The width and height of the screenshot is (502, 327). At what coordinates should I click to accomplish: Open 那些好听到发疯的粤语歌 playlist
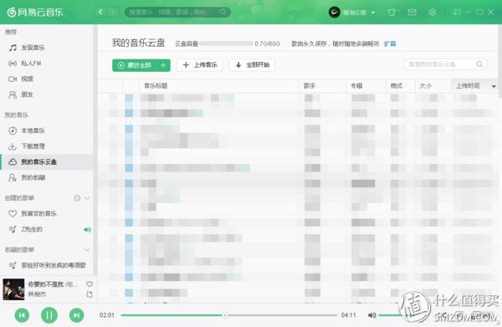[x=47, y=265]
